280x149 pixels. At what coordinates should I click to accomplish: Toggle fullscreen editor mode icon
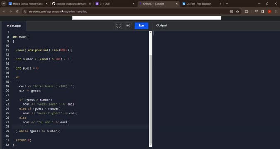tap(118, 26)
